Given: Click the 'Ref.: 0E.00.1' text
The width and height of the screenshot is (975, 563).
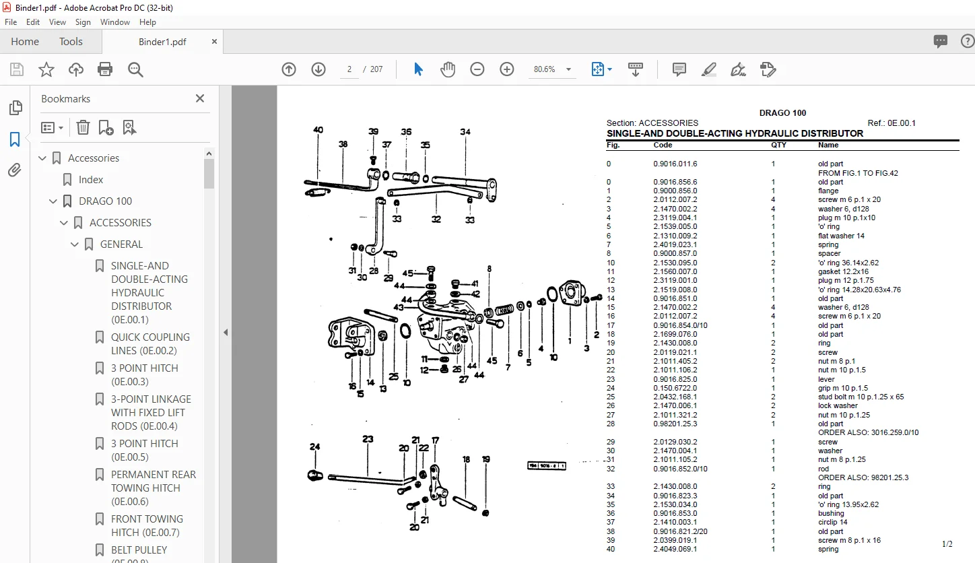Looking at the screenshot, I should pyautogui.click(x=892, y=123).
